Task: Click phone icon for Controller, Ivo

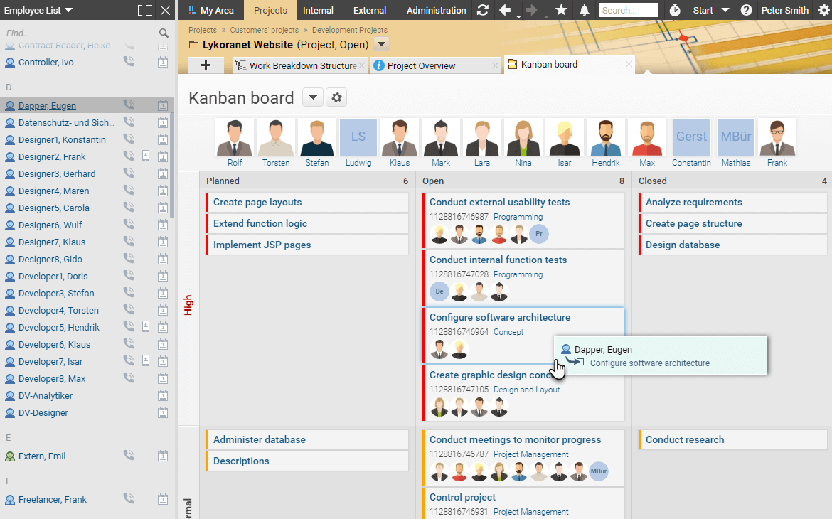Action: (x=129, y=62)
